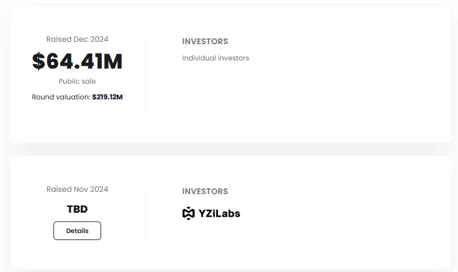
Task: Click the Raised Dec 2024 label
Action: click(77, 39)
